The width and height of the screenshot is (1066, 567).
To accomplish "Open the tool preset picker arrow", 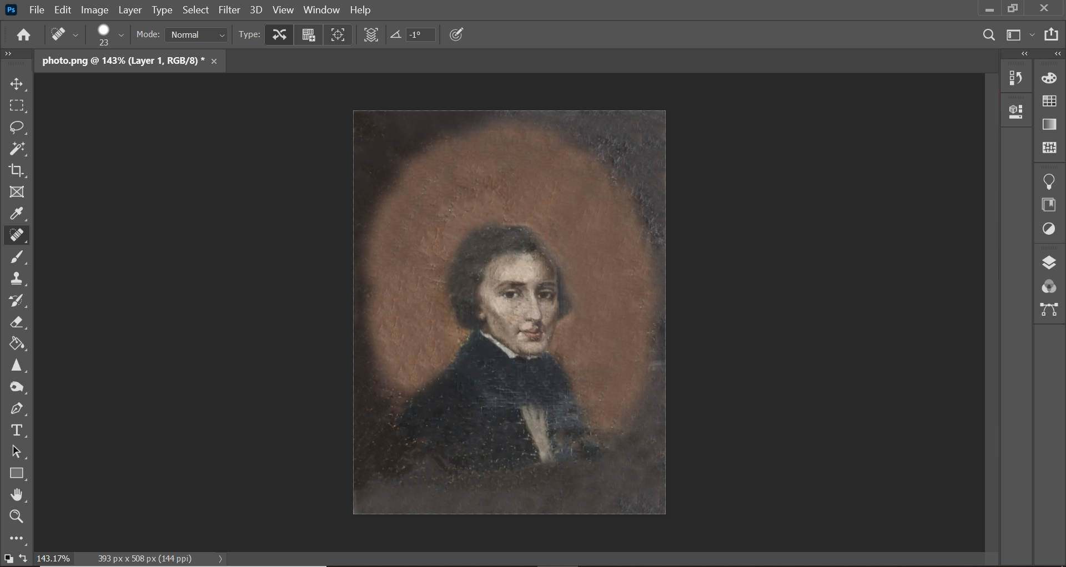I will [76, 35].
